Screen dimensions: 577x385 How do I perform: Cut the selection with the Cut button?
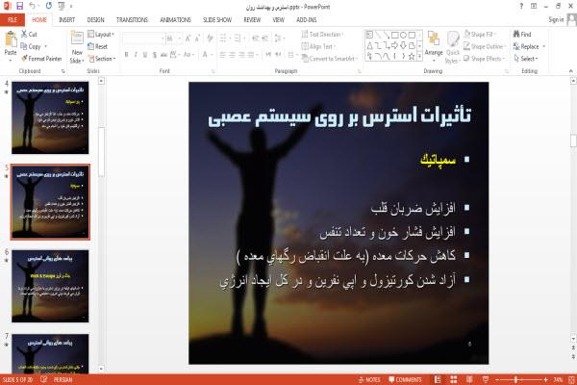click(x=29, y=35)
